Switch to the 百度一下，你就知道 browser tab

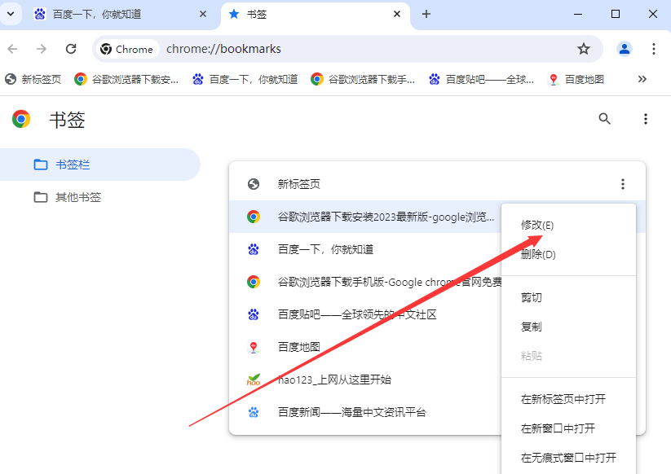pos(114,14)
